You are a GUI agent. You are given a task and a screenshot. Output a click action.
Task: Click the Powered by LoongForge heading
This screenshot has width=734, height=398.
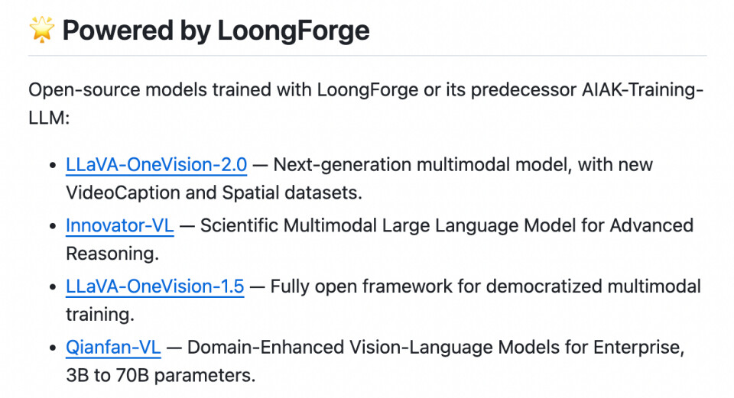pos(216,31)
